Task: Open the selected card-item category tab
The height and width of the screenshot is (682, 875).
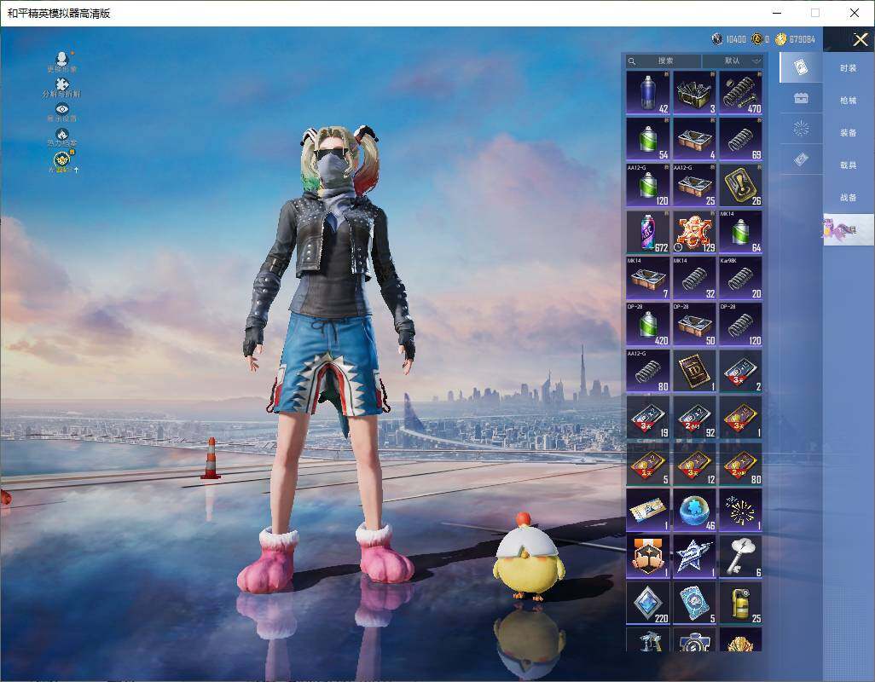Action: click(x=801, y=67)
